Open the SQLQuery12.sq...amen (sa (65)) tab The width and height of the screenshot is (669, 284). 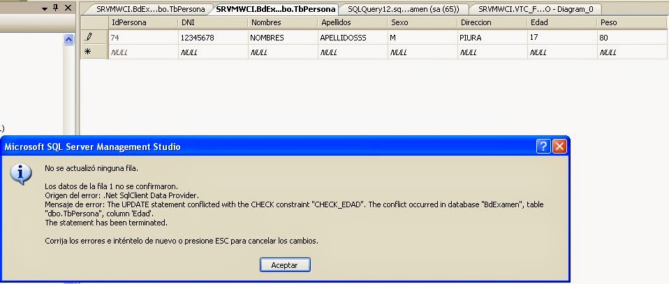[x=404, y=9]
